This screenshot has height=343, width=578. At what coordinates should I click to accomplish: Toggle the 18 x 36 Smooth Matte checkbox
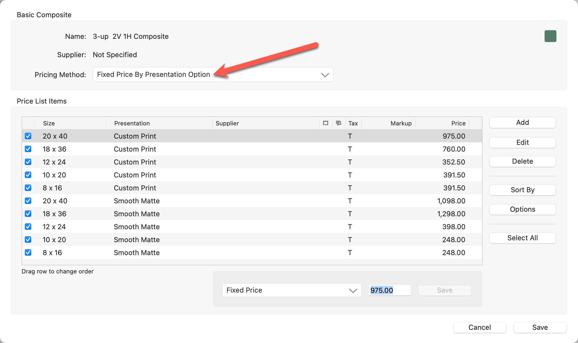pos(28,214)
